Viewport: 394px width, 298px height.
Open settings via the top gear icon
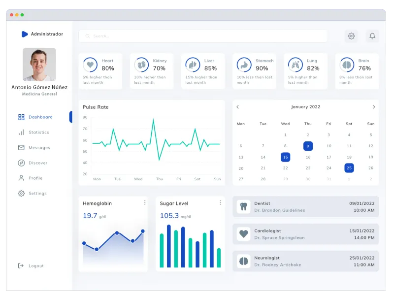tap(351, 36)
